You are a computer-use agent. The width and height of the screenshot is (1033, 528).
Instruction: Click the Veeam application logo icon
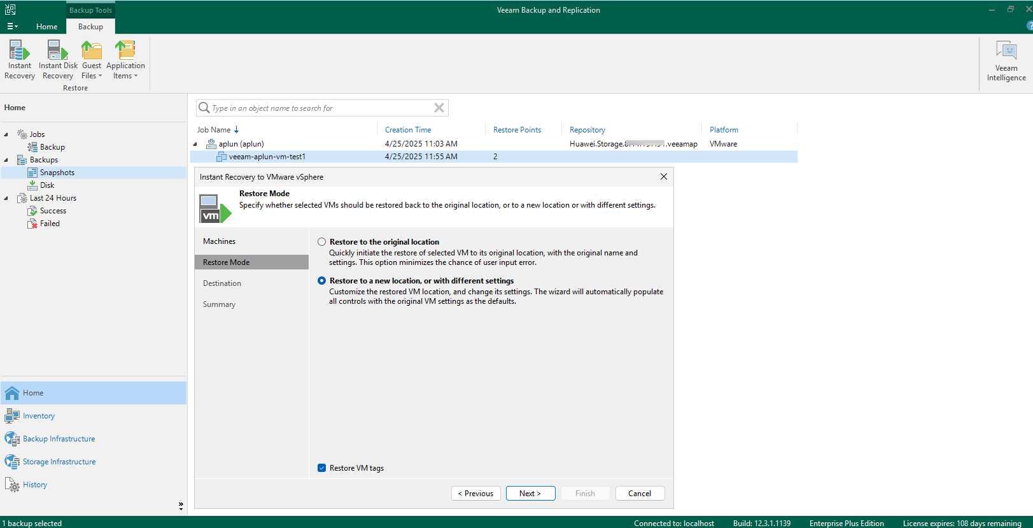click(10, 10)
